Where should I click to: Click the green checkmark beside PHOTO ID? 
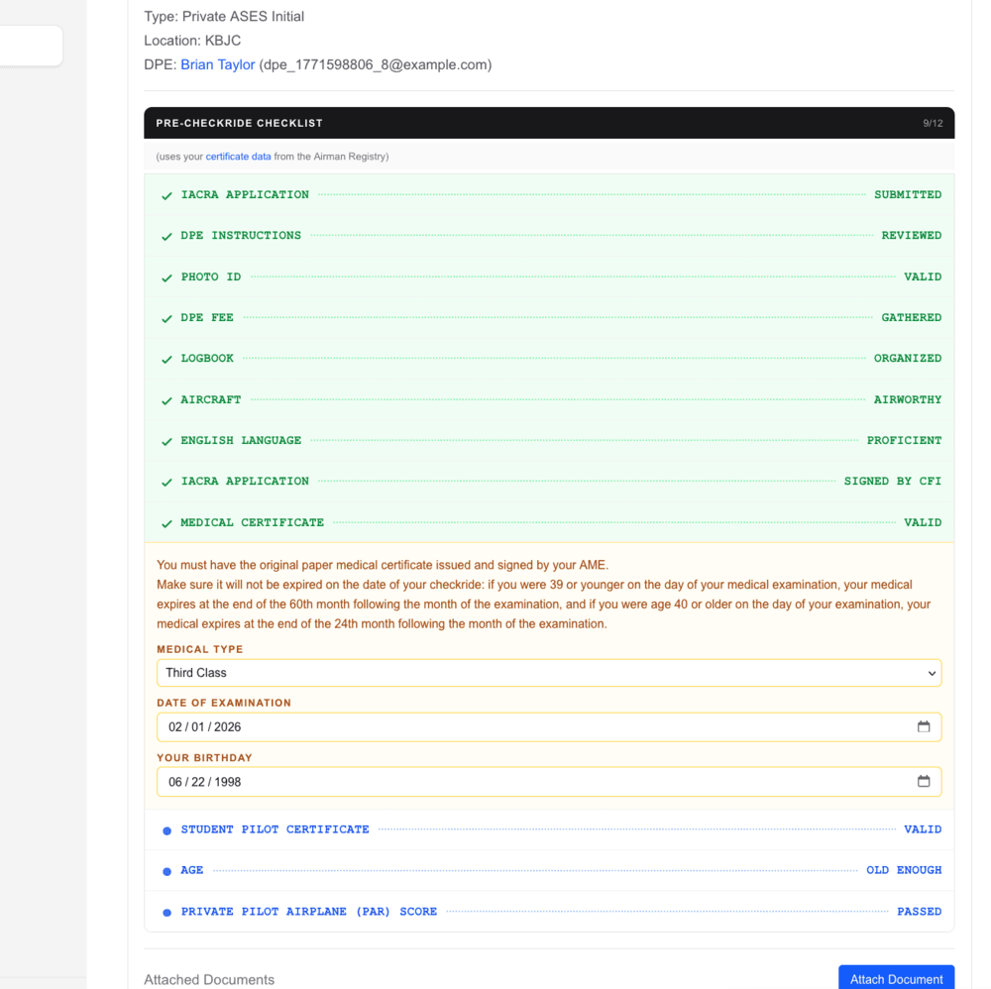(166, 276)
